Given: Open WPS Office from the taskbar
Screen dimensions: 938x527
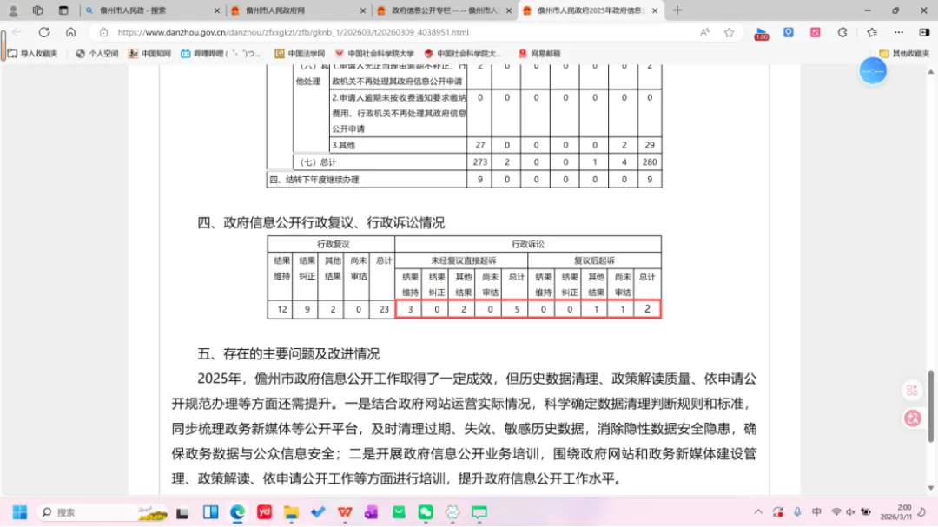Looking at the screenshot, I should click(x=345, y=512).
